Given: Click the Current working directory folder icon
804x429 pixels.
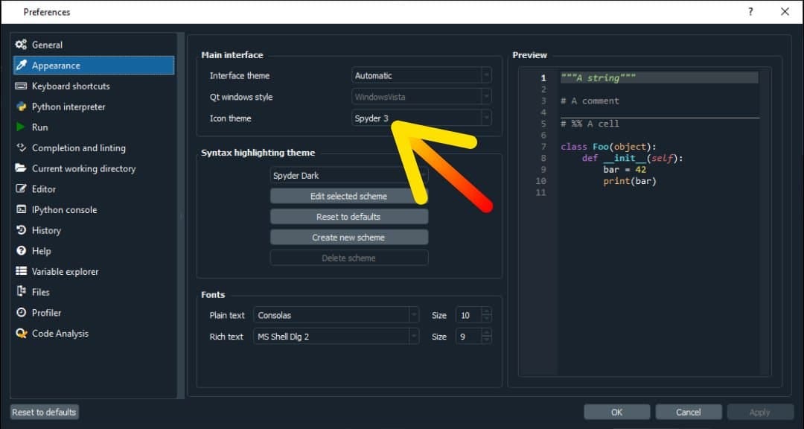Looking at the screenshot, I should 22,168.
